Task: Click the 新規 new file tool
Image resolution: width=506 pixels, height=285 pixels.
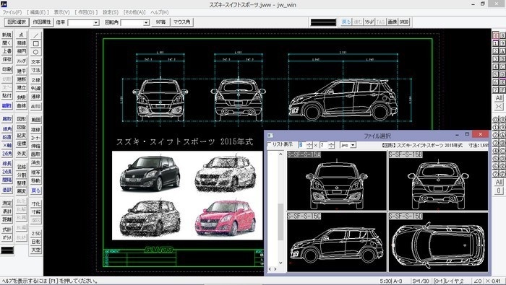Action: (7, 35)
